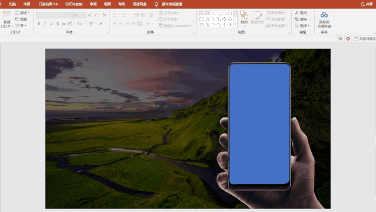The width and height of the screenshot is (376, 212).
Task: Open the font name combo box
Action: (x=54, y=15)
